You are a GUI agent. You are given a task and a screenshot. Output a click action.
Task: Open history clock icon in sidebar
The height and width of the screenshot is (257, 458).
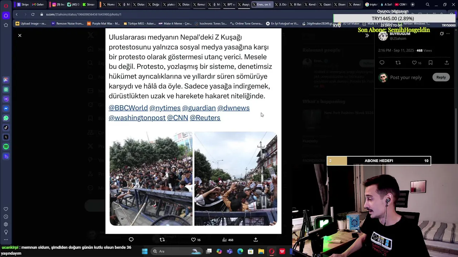6,217
